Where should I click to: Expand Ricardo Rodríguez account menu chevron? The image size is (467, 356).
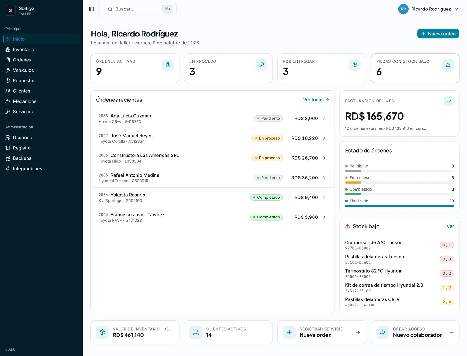pyautogui.click(x=456, y=9)
